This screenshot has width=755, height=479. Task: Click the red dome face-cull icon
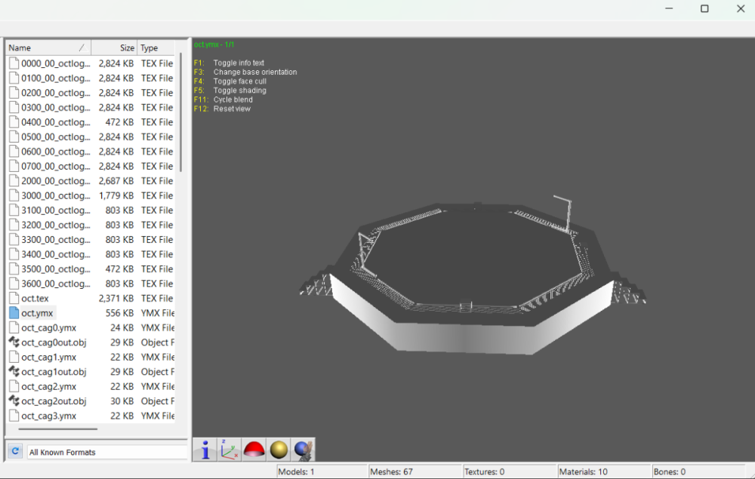(x=254, y=450)
